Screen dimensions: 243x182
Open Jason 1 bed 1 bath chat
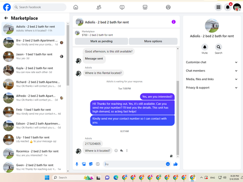(x=33, y=57)
